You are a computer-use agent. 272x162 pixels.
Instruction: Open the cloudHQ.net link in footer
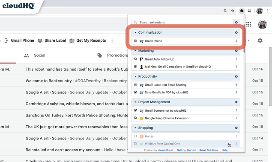[165, 150]
